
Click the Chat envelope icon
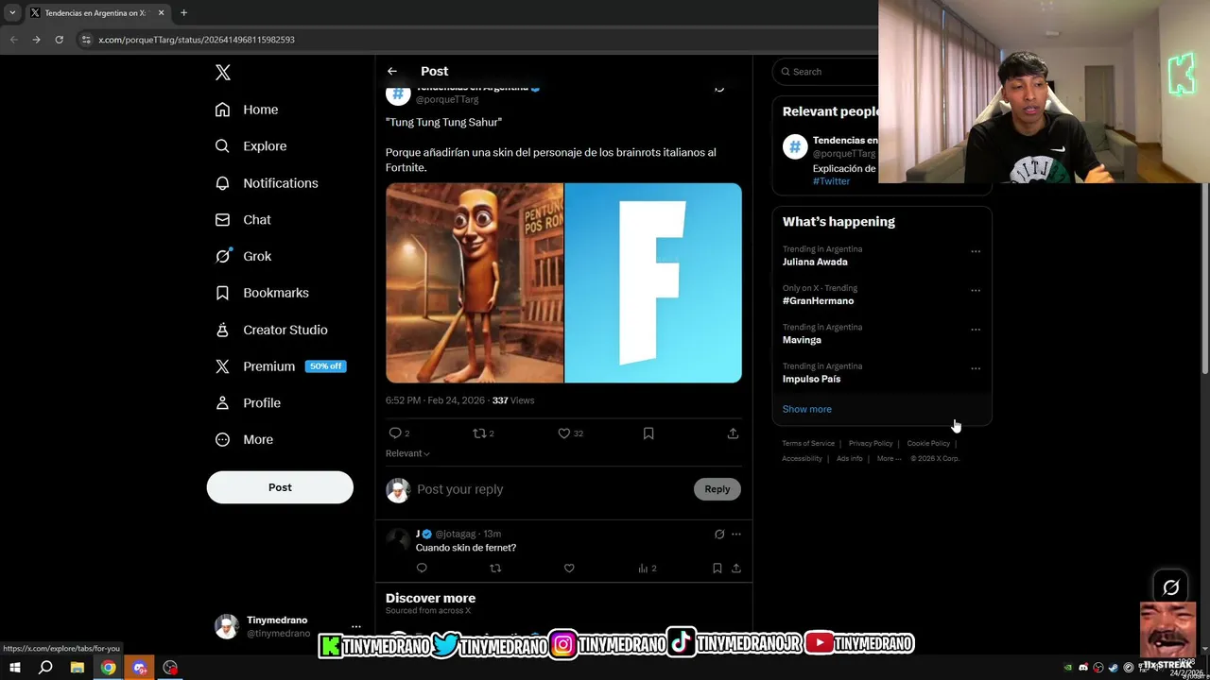click(222, 219)
